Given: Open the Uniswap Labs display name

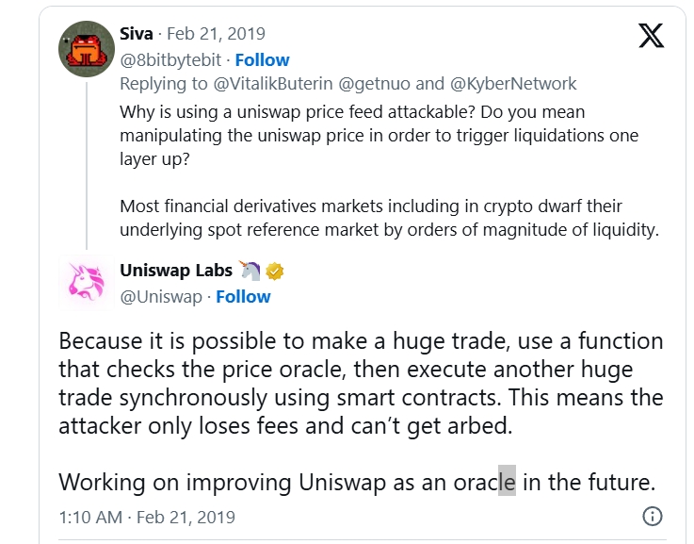Looking at the screenshot, I should point(176,271).
